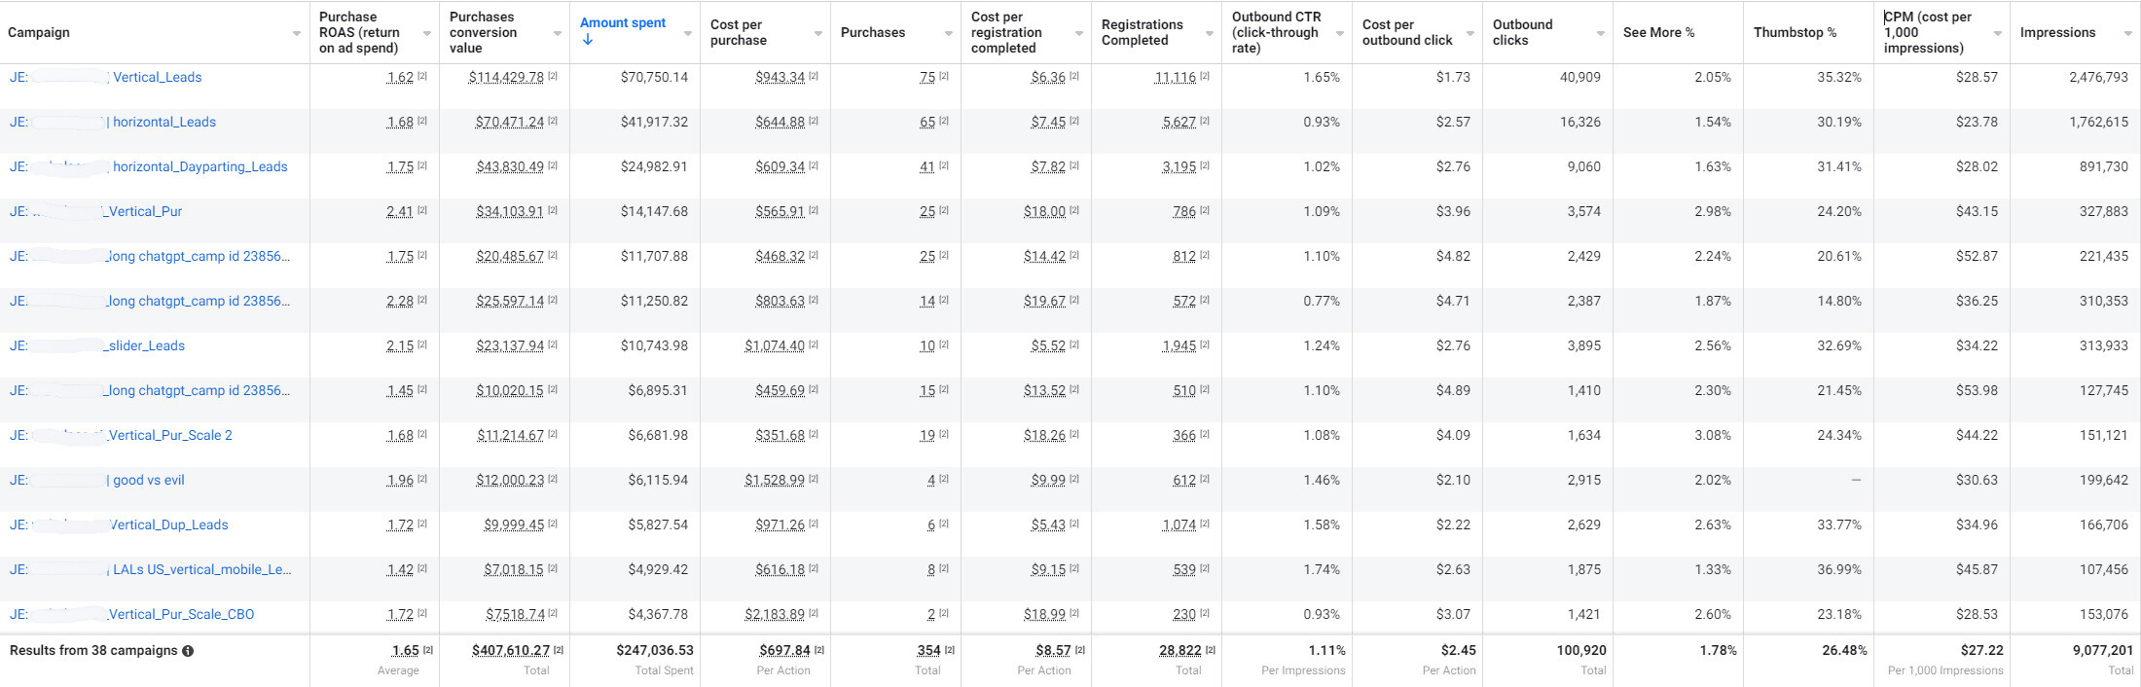Expand the Impressions column dropdown arrow
This screenshot has height=687, width=2141.
click(x=2128, y=34)
